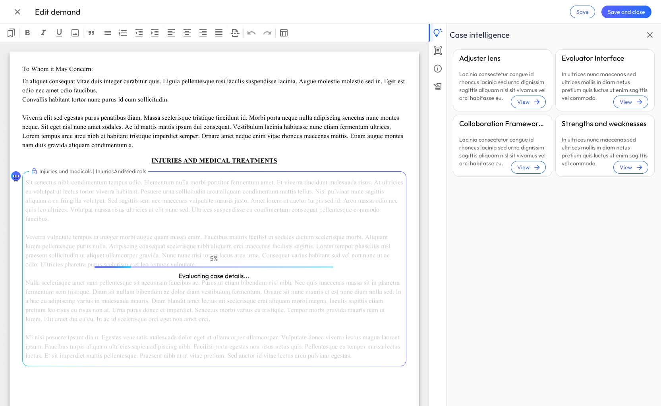Image resolution: width=661 pixels, height=406 pixels.
Task: Click the 'Evaluating case details...' status text
Action: point(214,276)
